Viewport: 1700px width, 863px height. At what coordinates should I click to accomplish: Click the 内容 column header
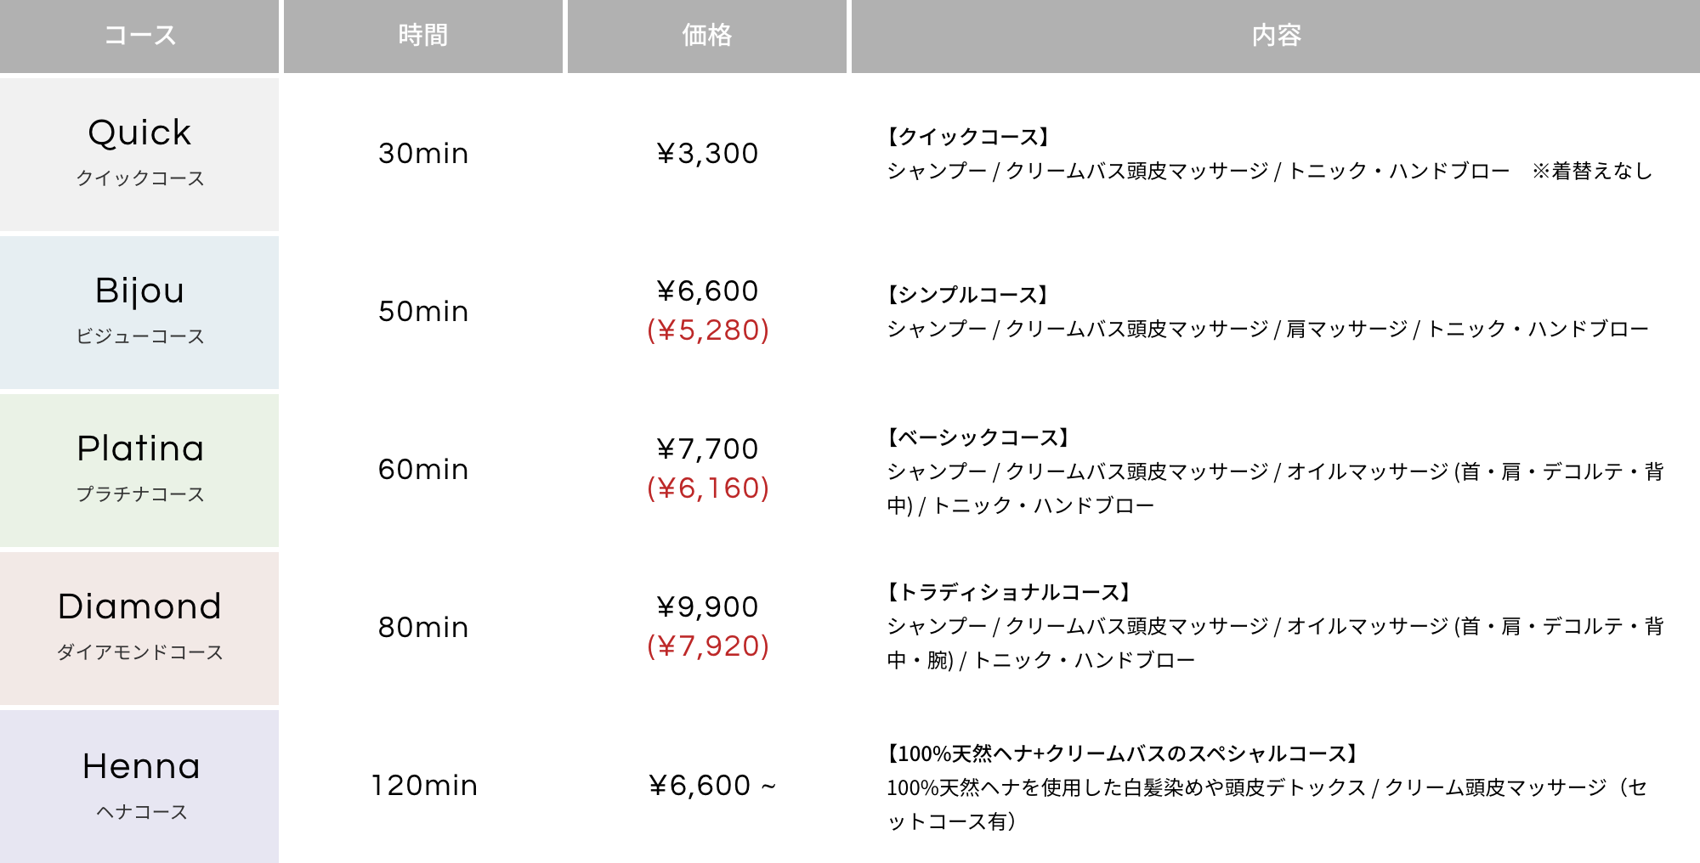point(1276,36)
